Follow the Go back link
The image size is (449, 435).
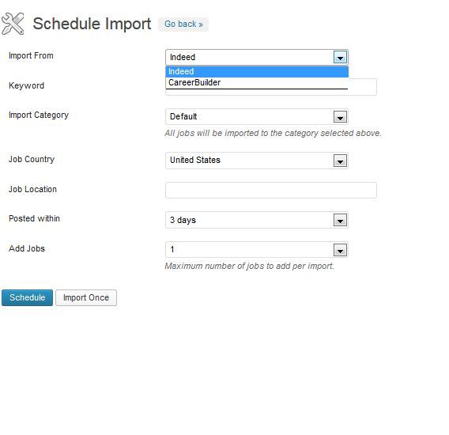tap(183, 25)
